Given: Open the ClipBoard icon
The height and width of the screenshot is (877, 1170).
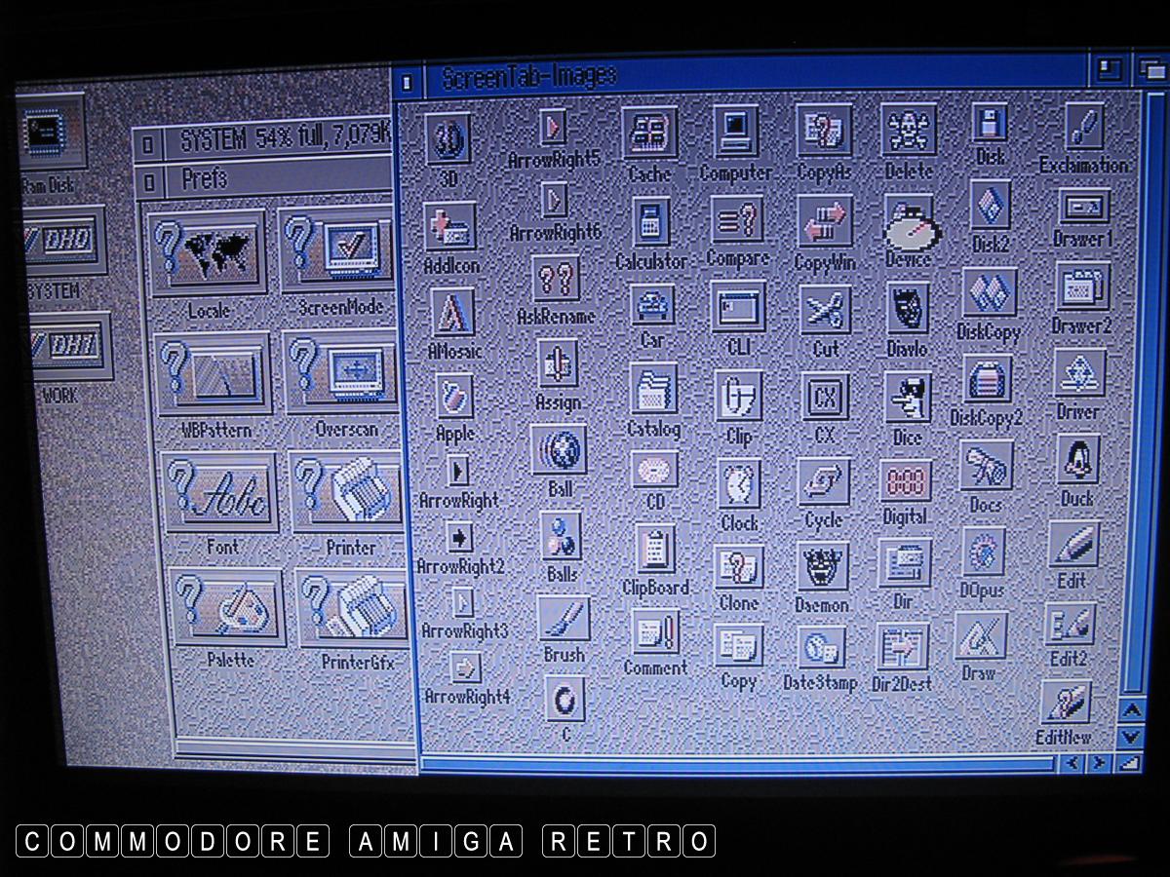Looking at the screenshot, I should pyautogui.click(x=655, y=550).
